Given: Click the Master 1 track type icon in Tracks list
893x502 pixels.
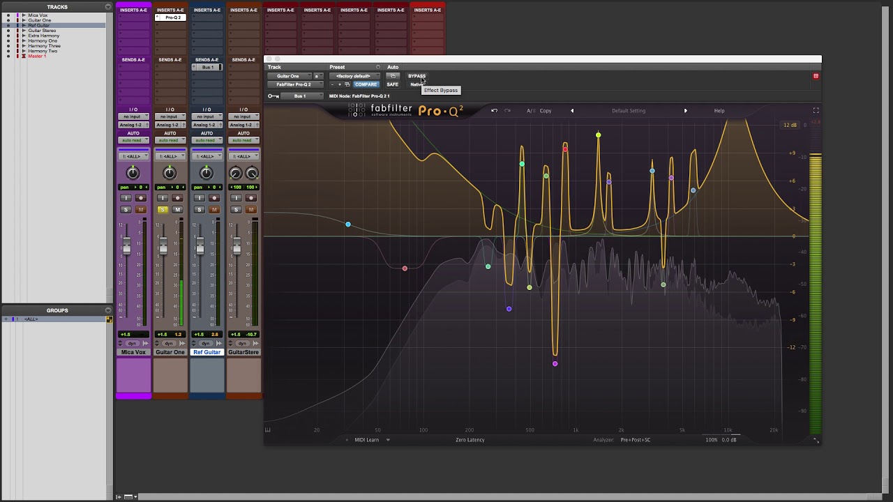Looking at the screenshot, I should (24, 56).
